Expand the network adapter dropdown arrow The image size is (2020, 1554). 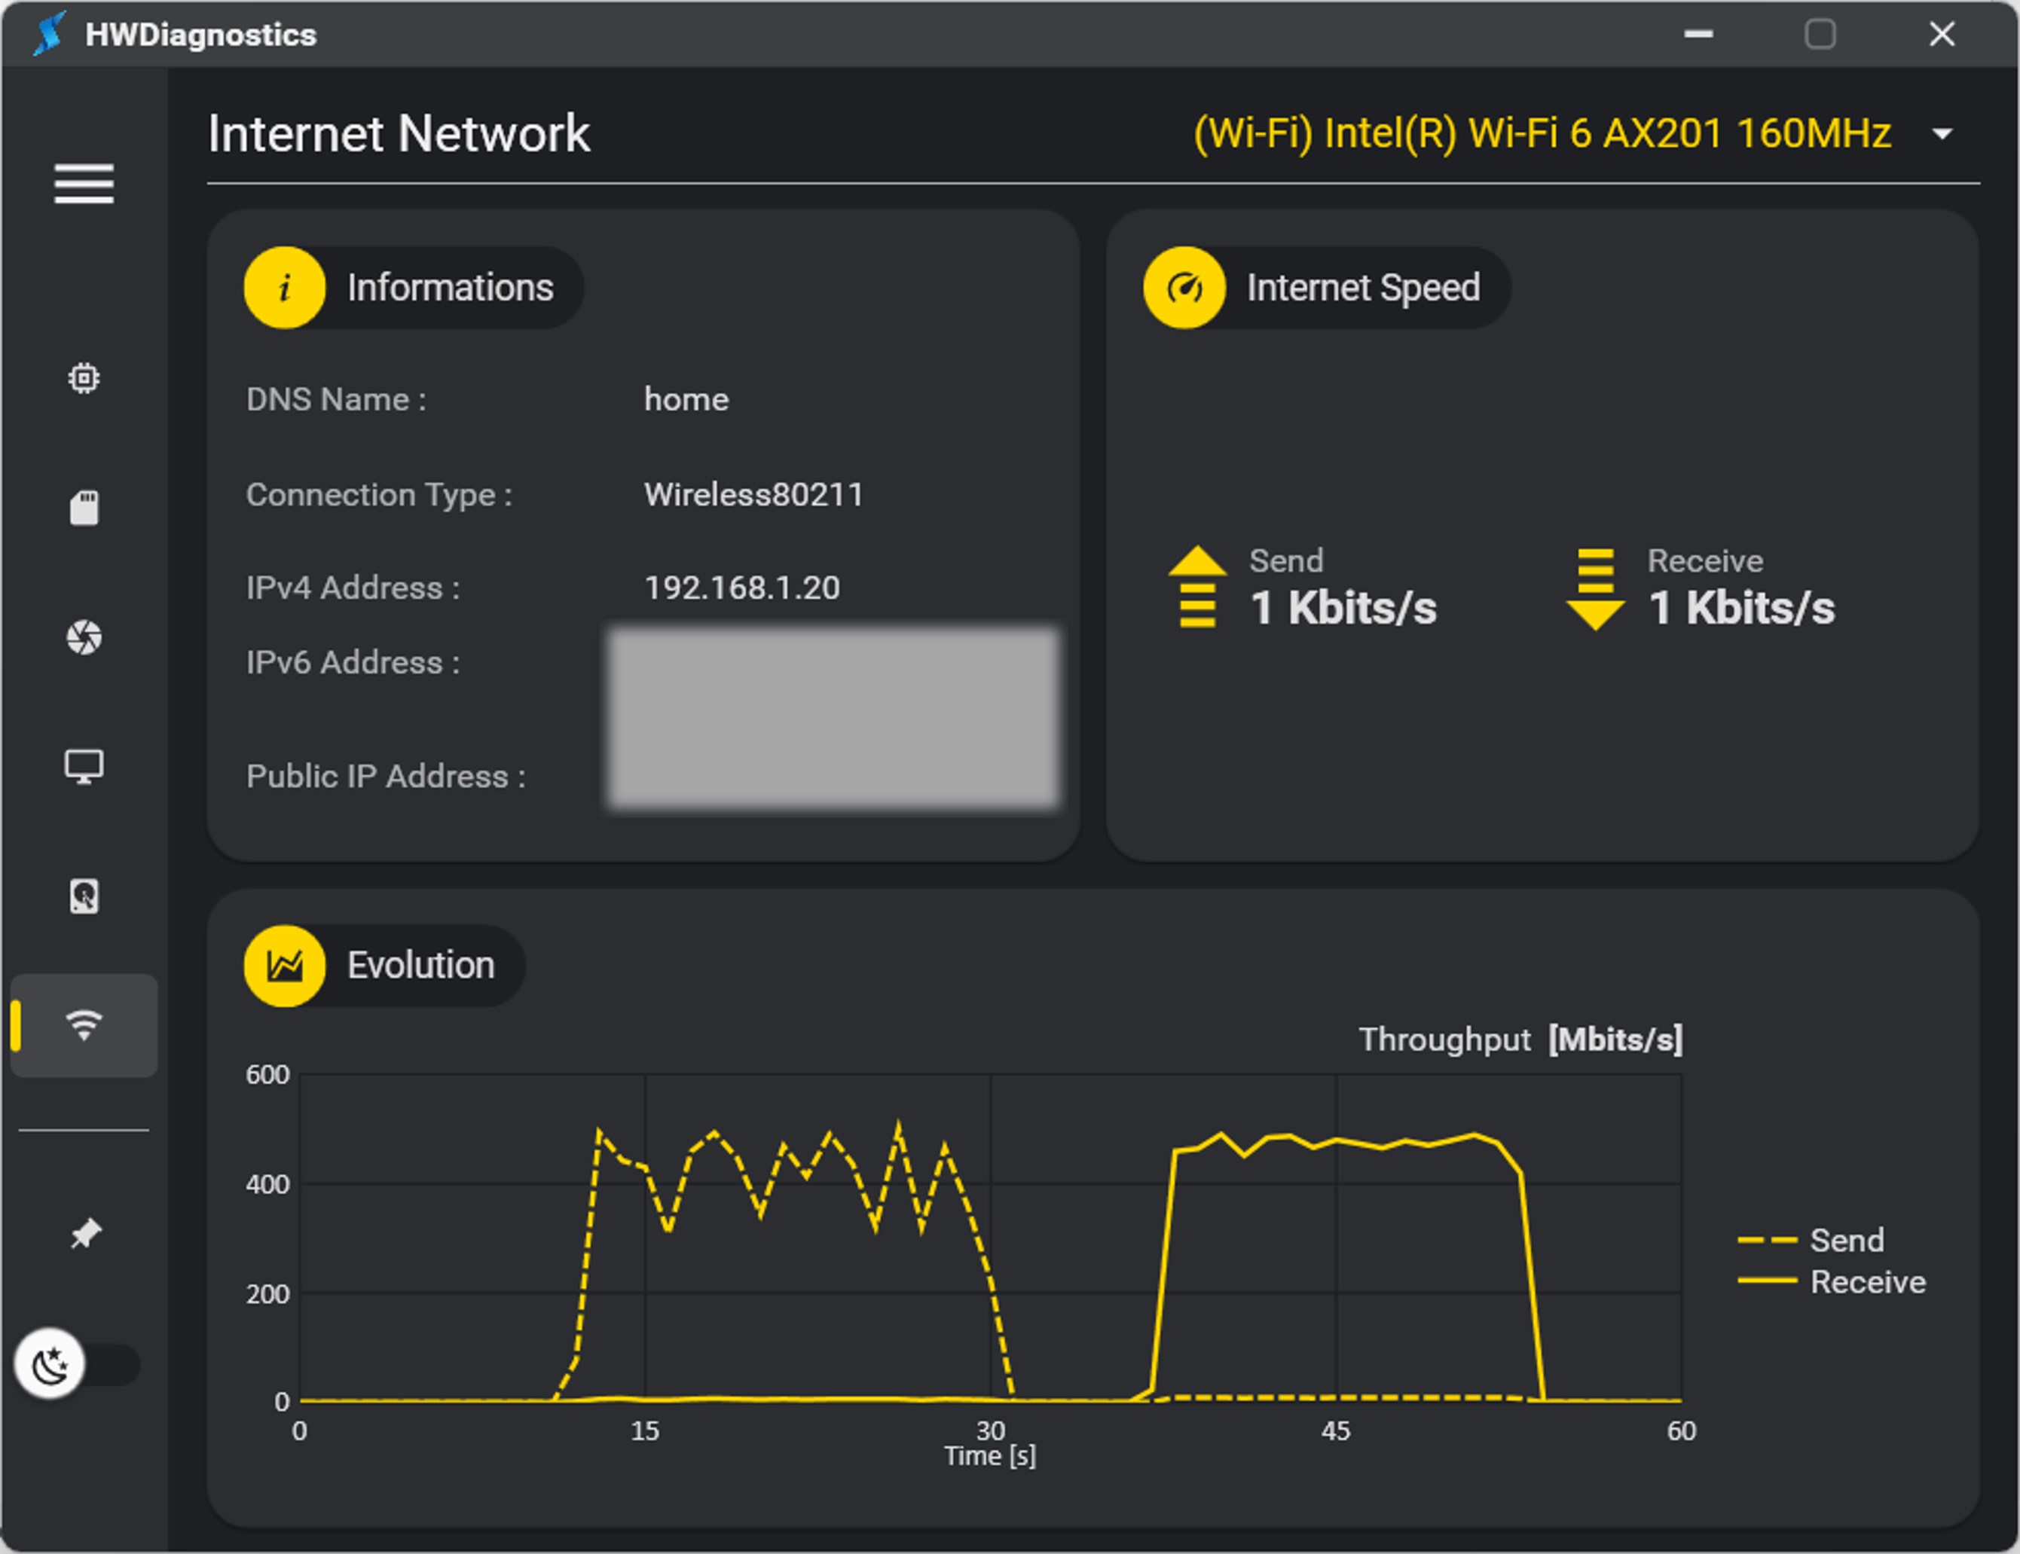[1942, 134]
